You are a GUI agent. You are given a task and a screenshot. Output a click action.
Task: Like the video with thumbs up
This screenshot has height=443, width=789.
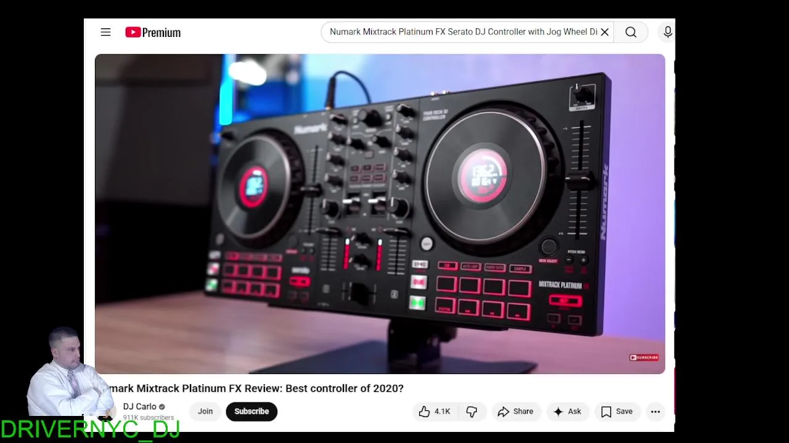click(435, 412)
